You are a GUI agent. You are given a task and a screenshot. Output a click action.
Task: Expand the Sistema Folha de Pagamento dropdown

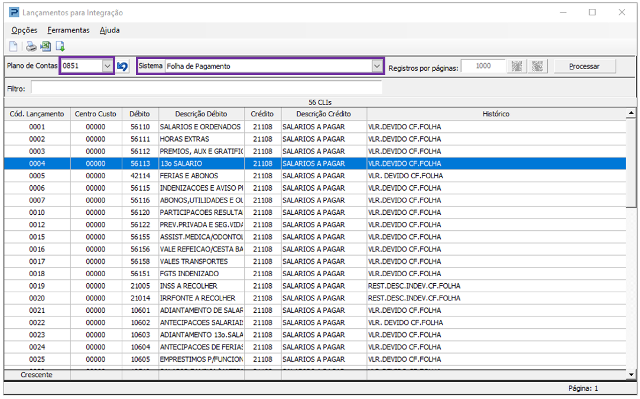click(x=377, y=66)
